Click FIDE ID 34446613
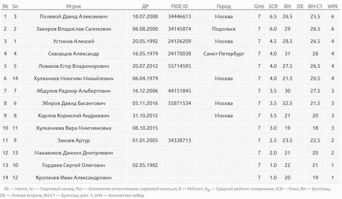The image size is (342, 199). pyautogui.click(x=179, y=16)
